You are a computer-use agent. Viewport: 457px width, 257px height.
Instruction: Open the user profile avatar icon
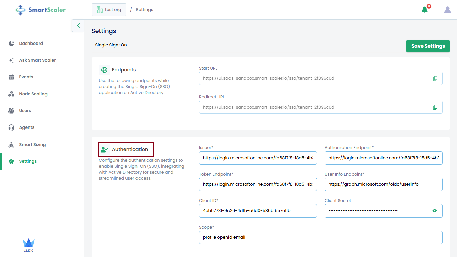[x=447, y=10]
